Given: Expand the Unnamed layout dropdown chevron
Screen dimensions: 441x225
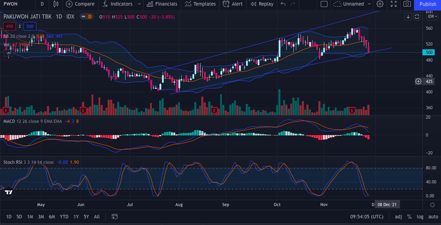Looking at the screenshot, I should point(370,4).
